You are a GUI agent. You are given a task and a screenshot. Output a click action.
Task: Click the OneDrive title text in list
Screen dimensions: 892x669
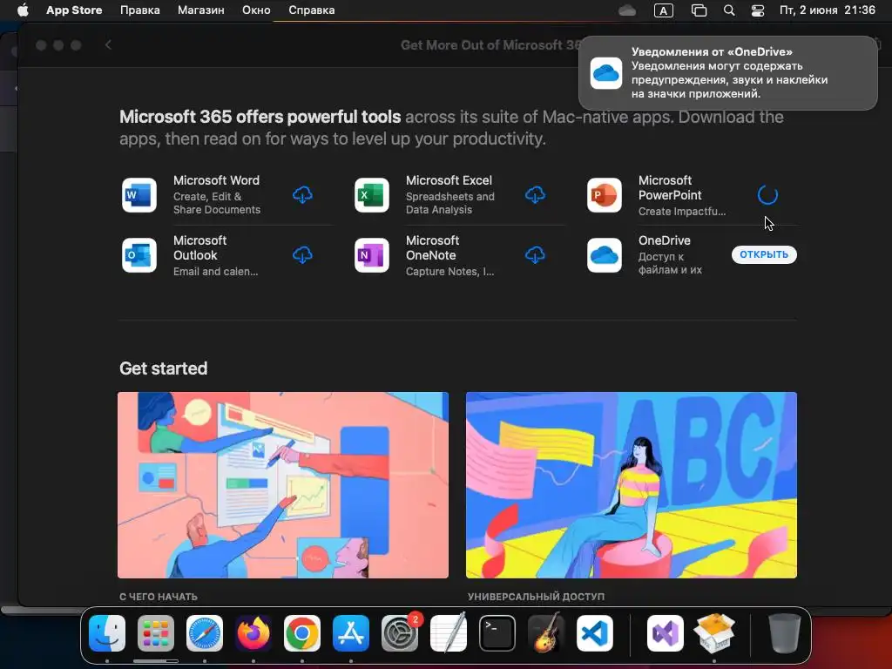pyautogui.click(x=665, y=240)
